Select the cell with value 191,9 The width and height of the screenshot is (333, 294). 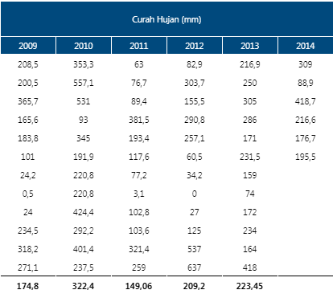84,157
